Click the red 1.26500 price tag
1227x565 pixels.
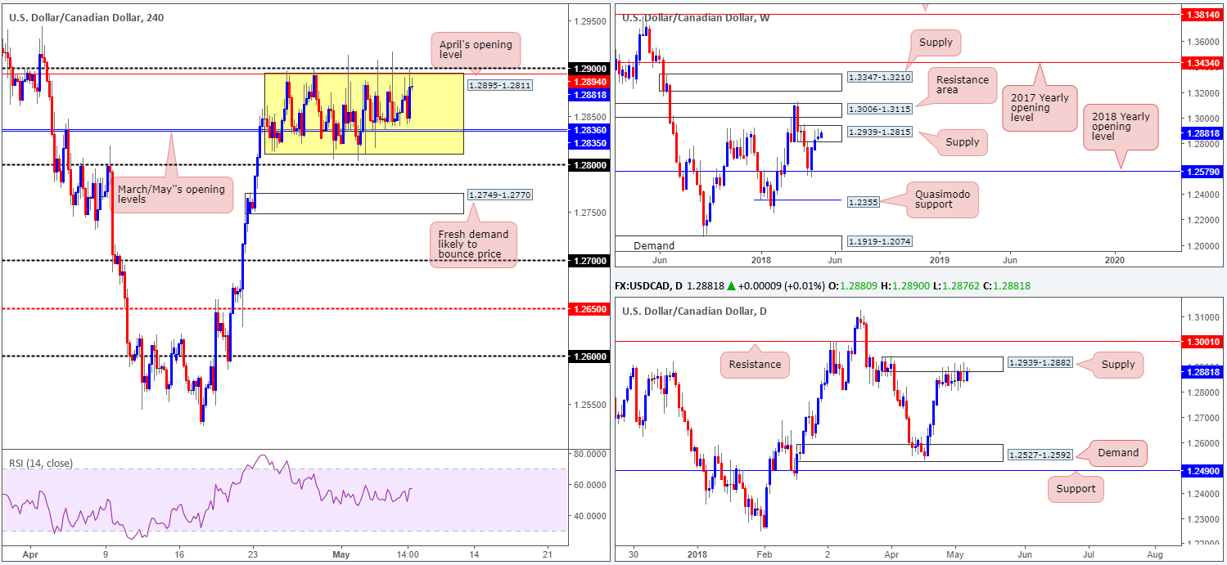pyautogui.click(x=589, y=308)
